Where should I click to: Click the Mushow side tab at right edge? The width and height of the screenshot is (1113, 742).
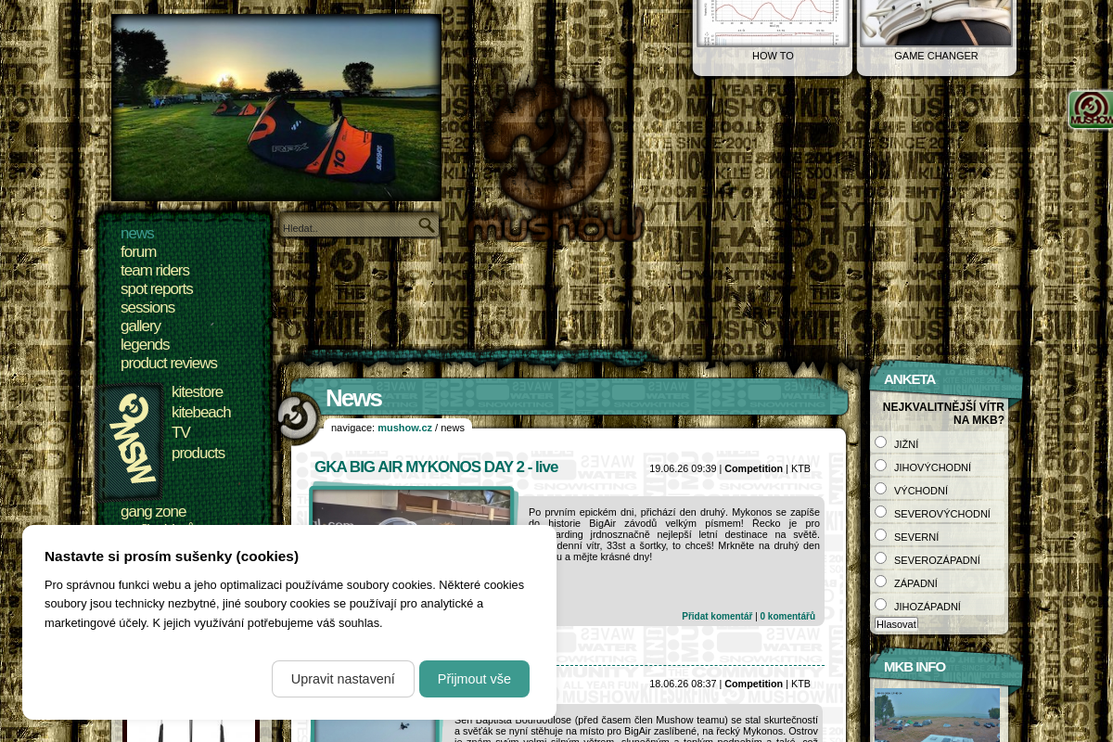(1091, 109)
